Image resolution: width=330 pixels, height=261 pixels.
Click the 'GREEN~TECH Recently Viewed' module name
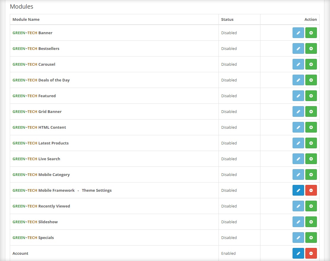pyautogui.click(x=41, y=206)
